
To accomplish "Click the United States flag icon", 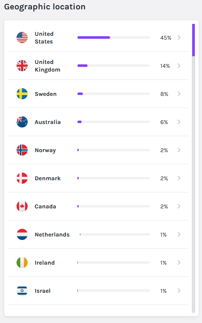I will pos(22,37).
